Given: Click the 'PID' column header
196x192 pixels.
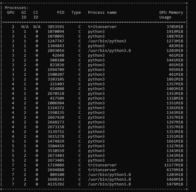Looking at the screenshot, I should [x=61, y=13].
